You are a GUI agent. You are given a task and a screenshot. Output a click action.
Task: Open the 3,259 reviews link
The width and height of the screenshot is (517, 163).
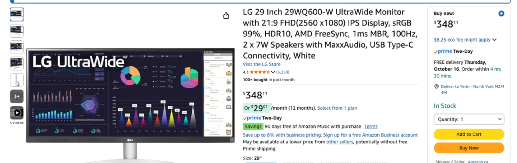[283, 72]
